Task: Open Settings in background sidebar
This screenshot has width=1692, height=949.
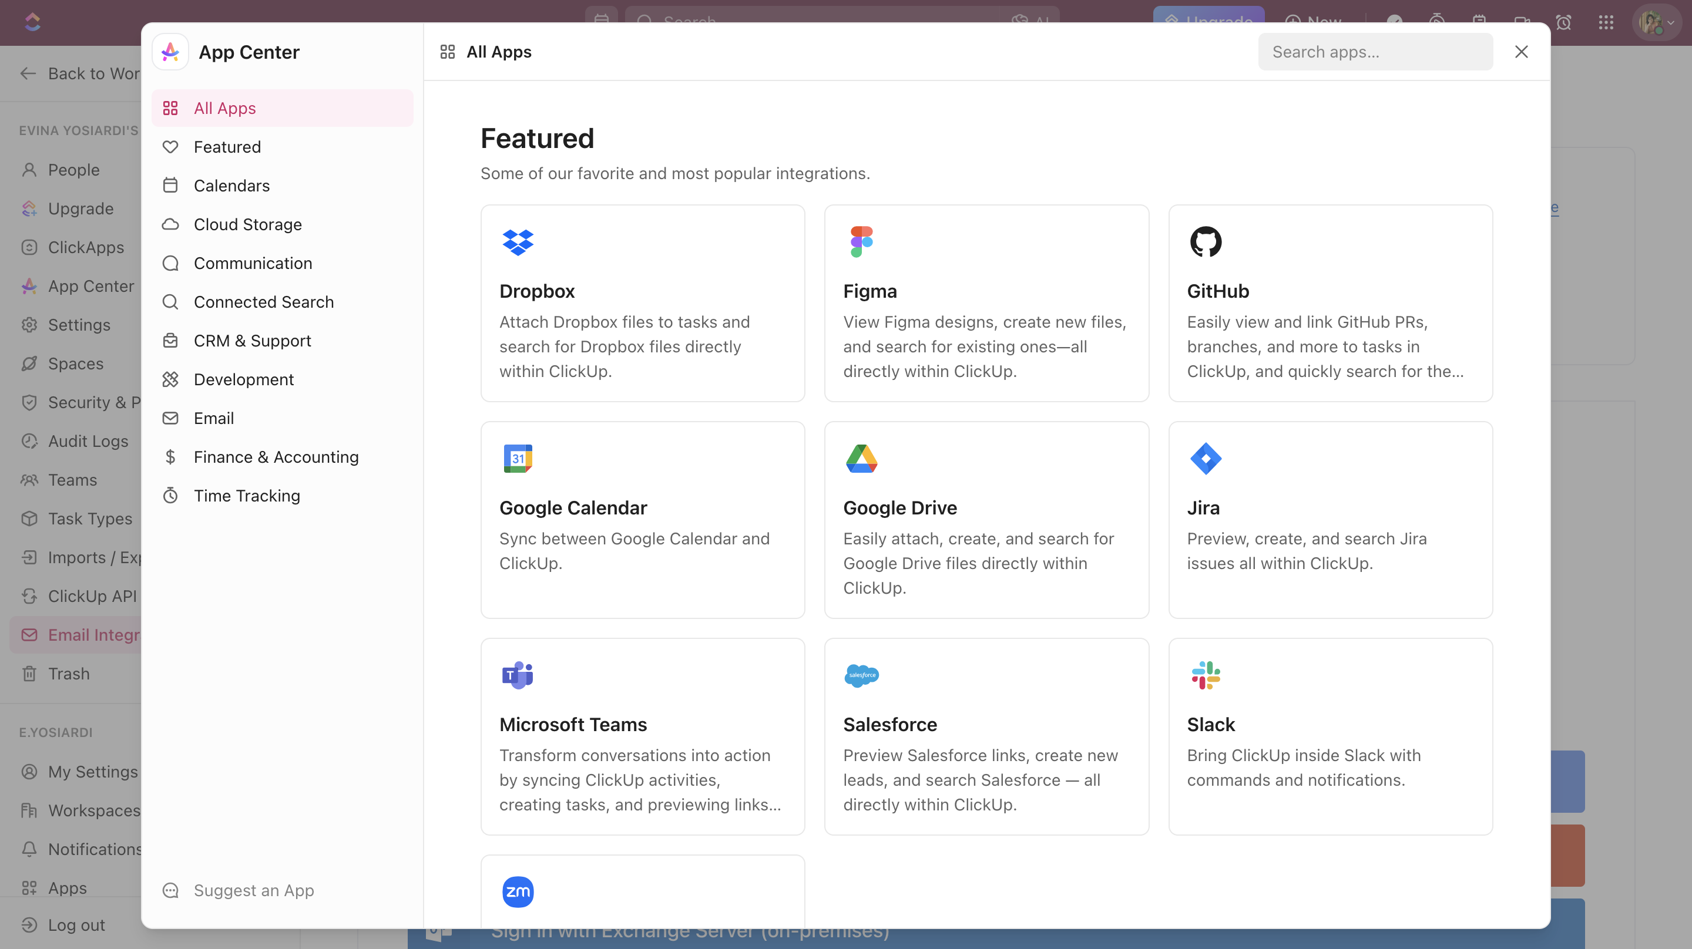Action: [76, 325]
